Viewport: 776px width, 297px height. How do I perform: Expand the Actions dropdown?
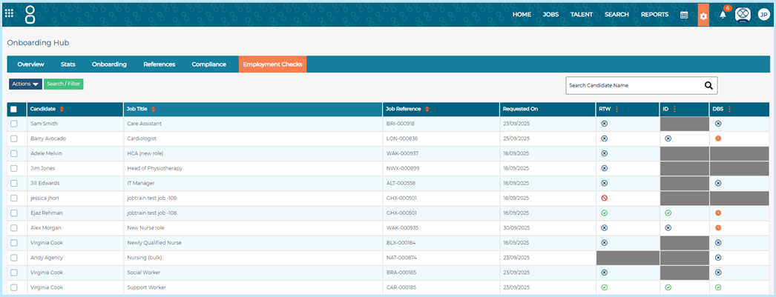(x=25, y=84)
